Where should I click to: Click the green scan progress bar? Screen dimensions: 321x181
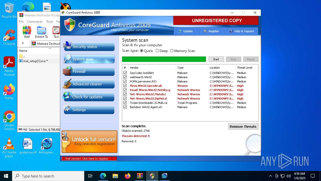coord(164,59)
